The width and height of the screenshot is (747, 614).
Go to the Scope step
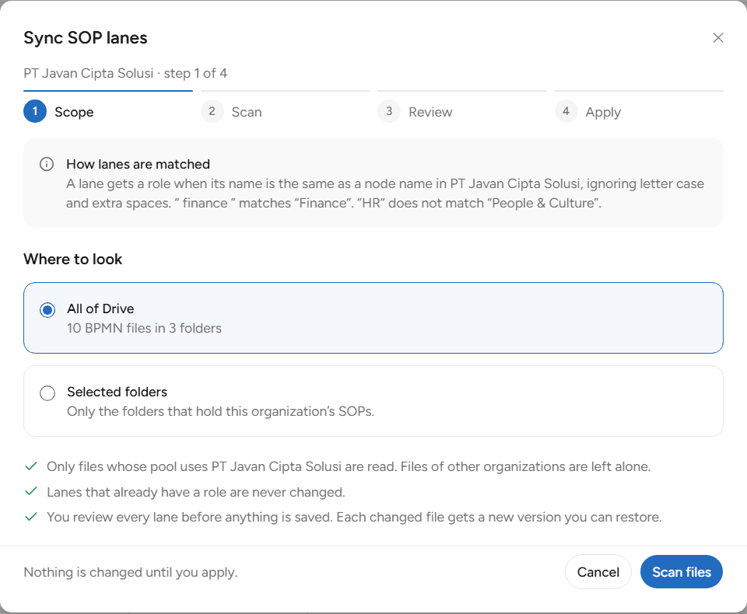[x=108, y=106]
